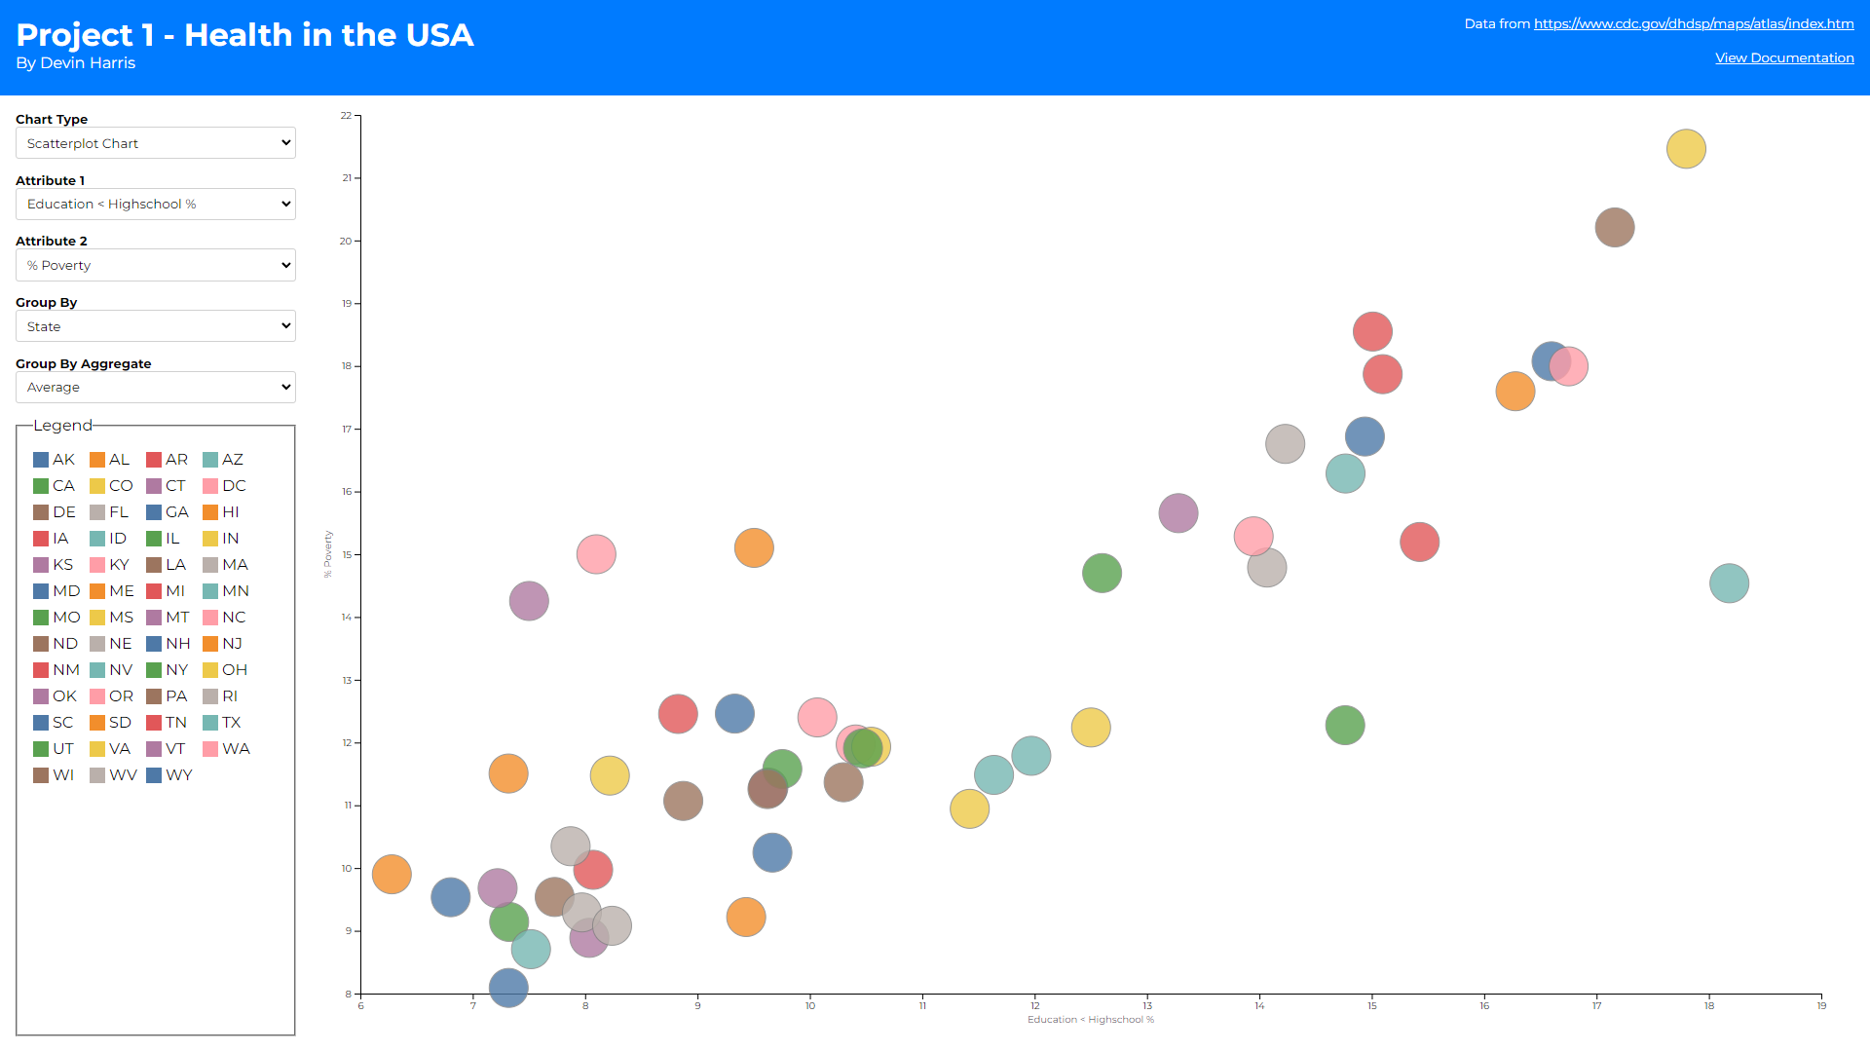
Task: Select the WY legend color swatch
Action: [154, 775]
